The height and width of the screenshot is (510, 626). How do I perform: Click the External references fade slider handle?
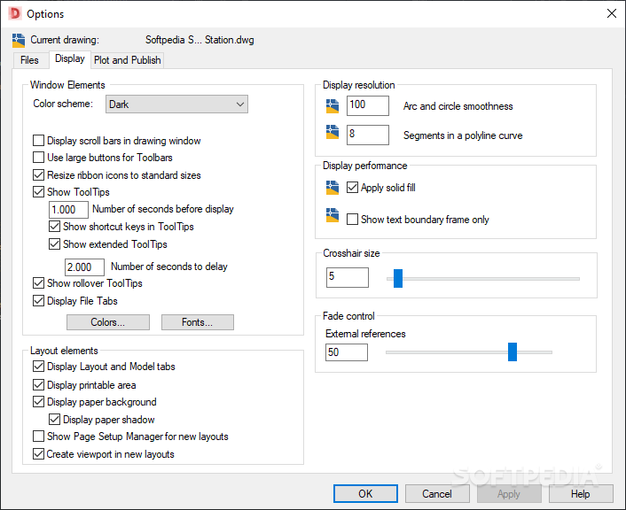point(513,352)
